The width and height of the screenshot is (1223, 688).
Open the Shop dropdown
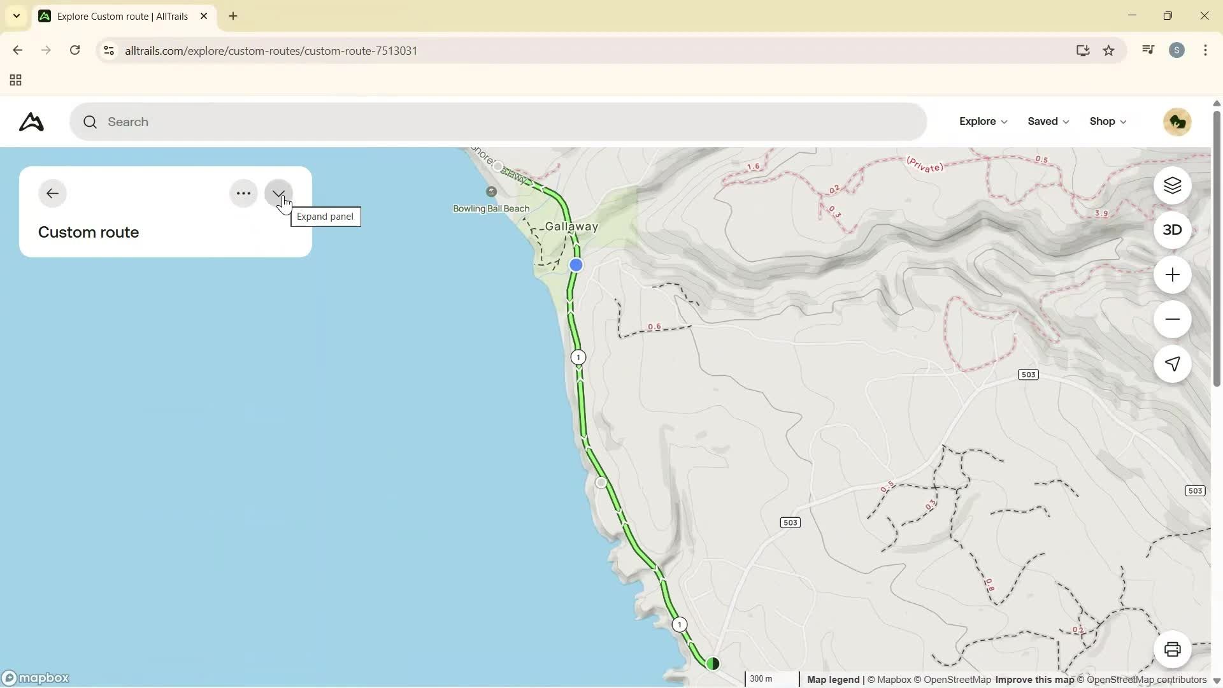click(1106, 121)
